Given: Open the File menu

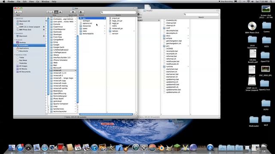Looking at the screenshot, I should coord(18,1).
